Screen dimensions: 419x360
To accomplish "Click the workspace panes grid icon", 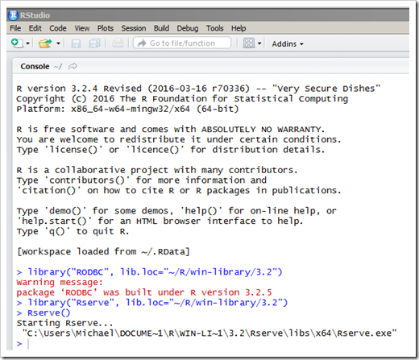I will (x=249, y=43).
